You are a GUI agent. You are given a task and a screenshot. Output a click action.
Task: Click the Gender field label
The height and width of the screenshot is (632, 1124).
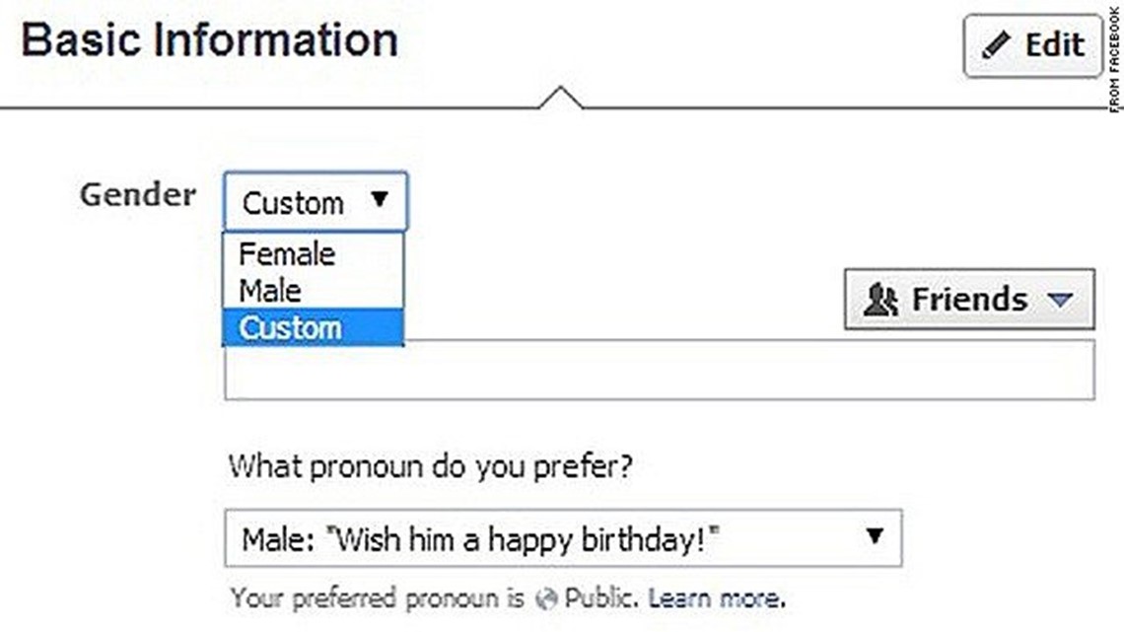click(x=137, y=194)
